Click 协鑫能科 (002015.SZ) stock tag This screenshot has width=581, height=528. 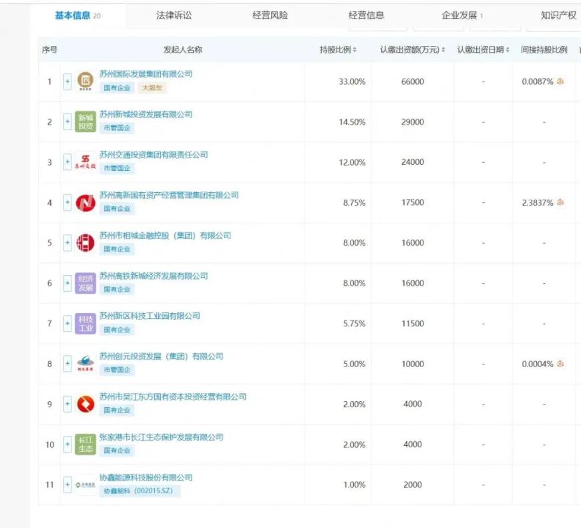pyautogui.click(x=140, y=491)
